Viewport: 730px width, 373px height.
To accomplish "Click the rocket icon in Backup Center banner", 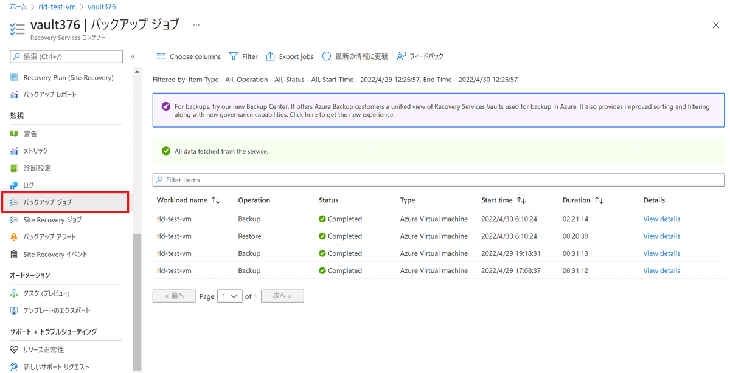I will [x=166, y=106].
